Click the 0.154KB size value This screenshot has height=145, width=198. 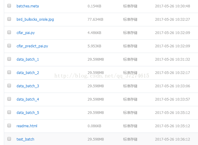[94, 6]
